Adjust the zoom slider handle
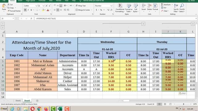This screenshot has width=198, height=111. point(183,104)
